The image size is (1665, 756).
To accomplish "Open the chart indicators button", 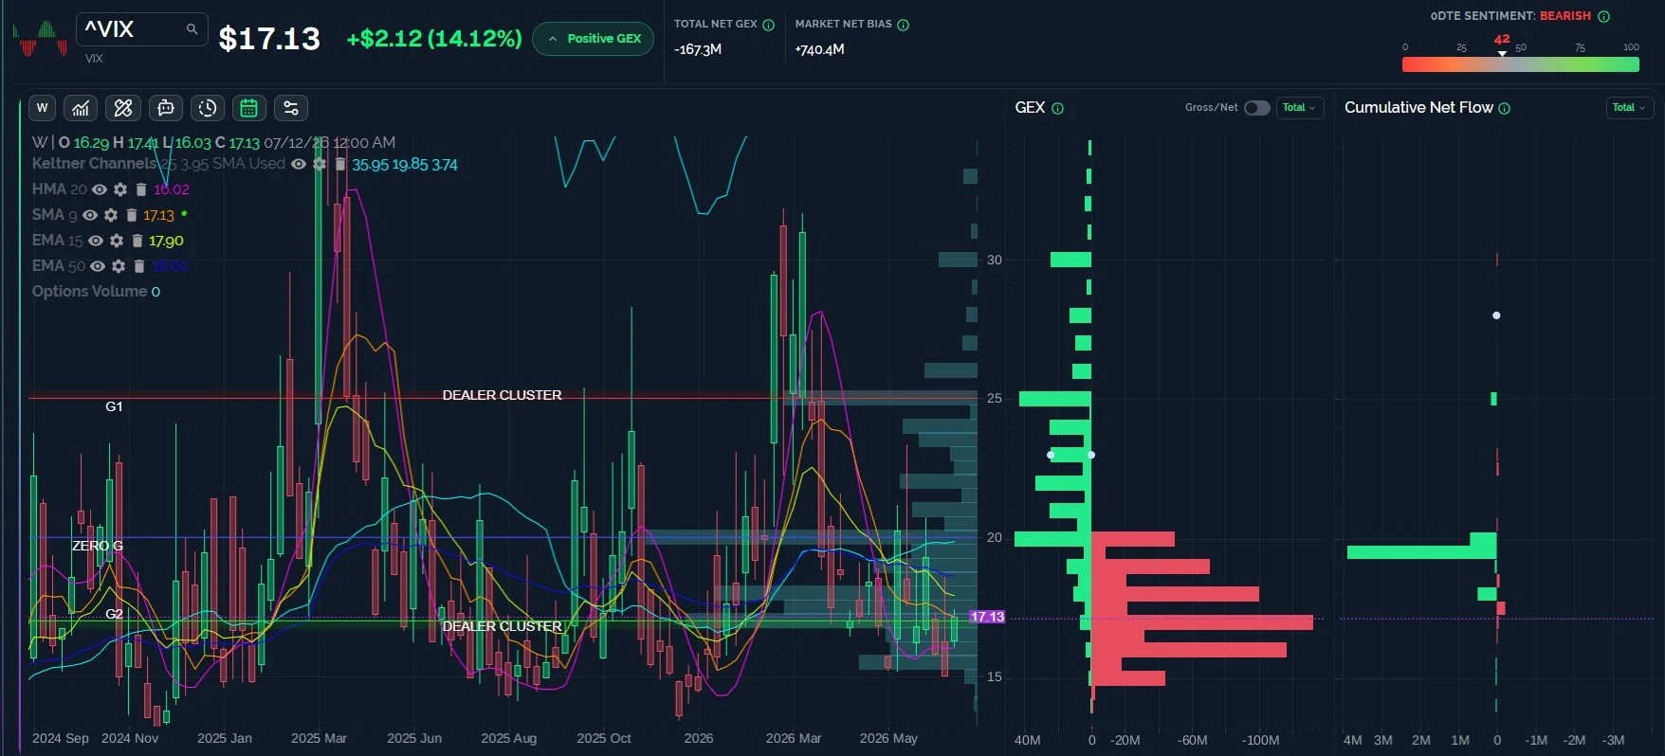I will pos(81,108).
